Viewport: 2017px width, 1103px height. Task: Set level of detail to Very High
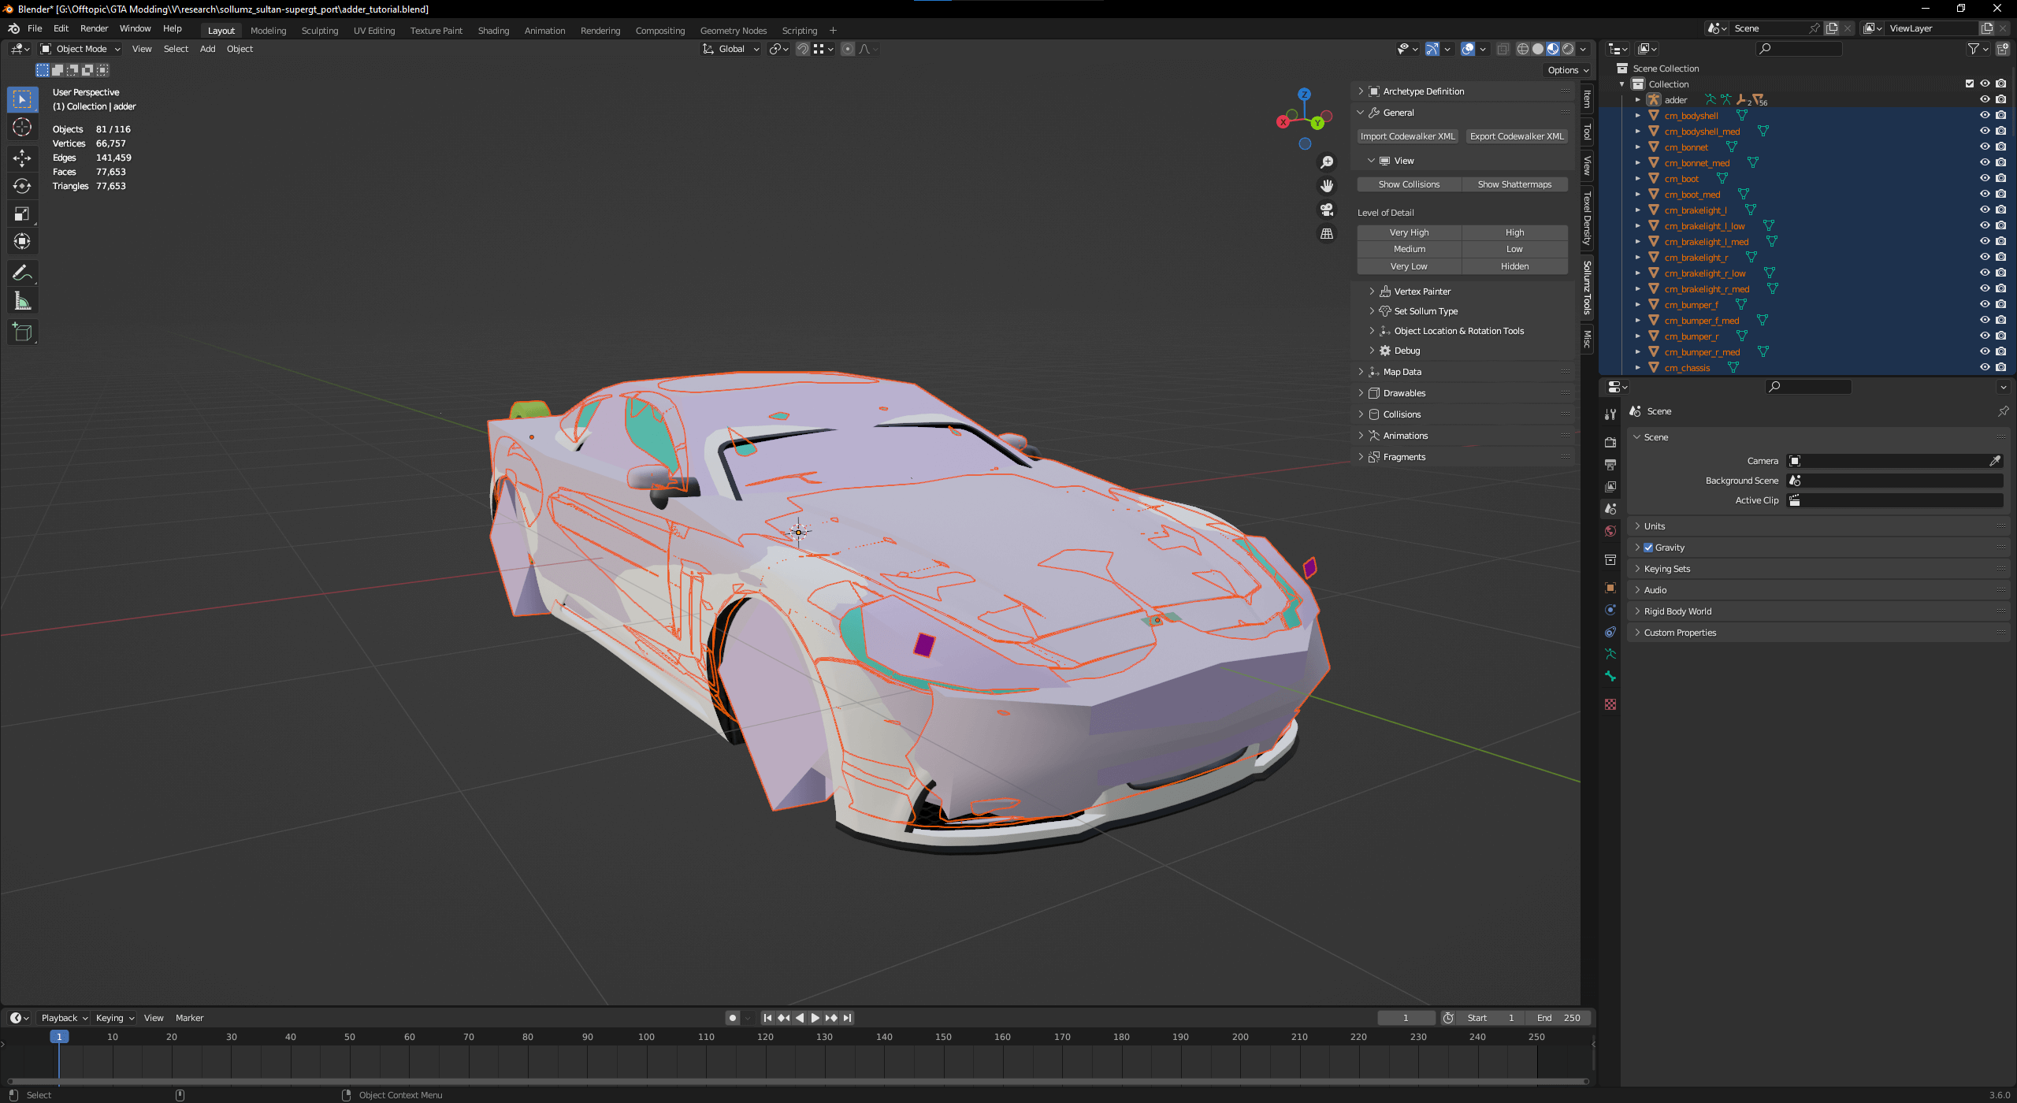pyautogui.click(x=1409, y=232)
